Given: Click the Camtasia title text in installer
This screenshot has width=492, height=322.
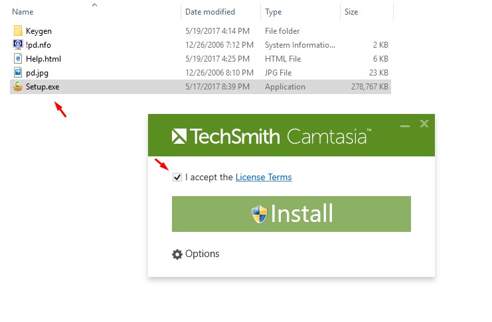Looking at the screenshot, I should tap(329, 136).
